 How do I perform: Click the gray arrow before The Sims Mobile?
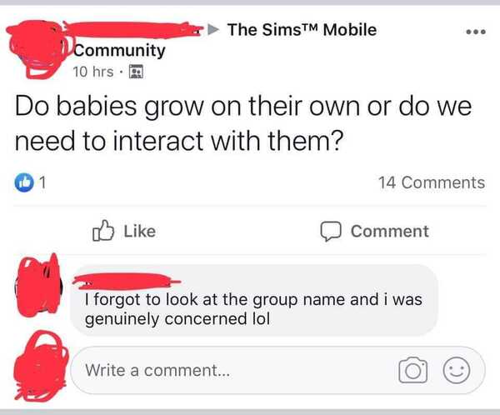click(213, 30)
